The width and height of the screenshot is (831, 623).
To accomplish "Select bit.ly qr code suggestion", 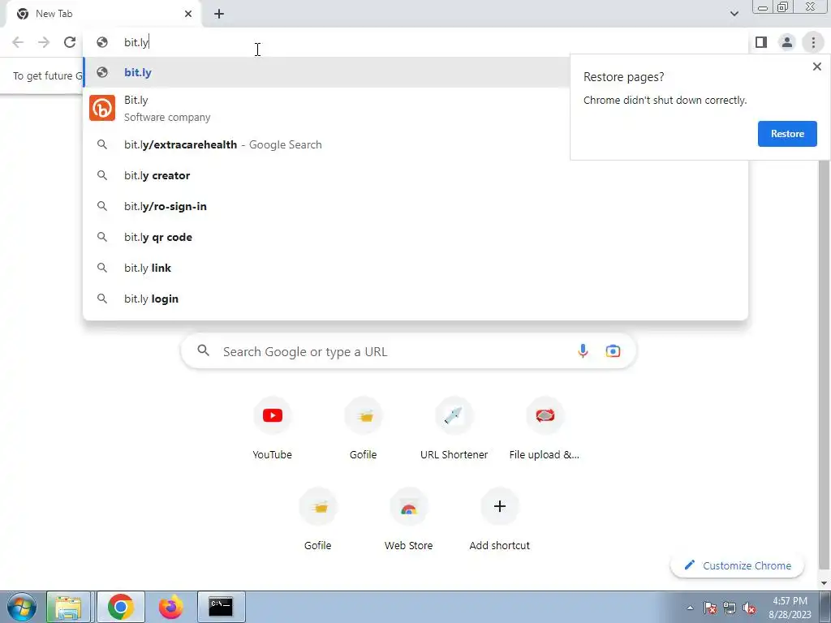I will tap(415, 237).
